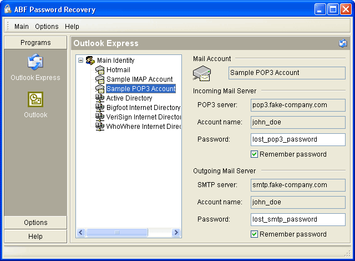Click the tree scrollbar right arrow
The image size is (355, 261).
pos(176,232)
